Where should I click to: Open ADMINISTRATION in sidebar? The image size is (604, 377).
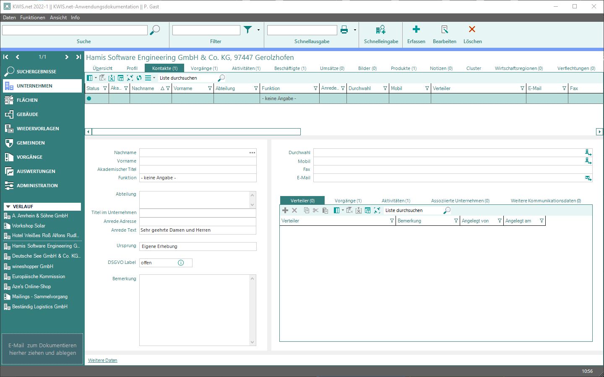42,186
